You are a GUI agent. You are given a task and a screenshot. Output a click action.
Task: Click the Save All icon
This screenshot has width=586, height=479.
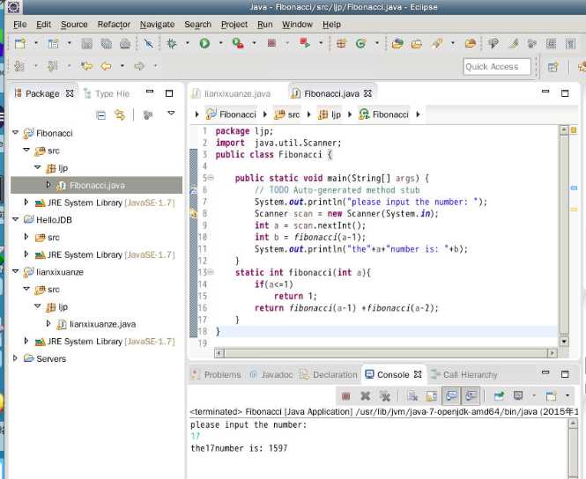tap(106, 44)
